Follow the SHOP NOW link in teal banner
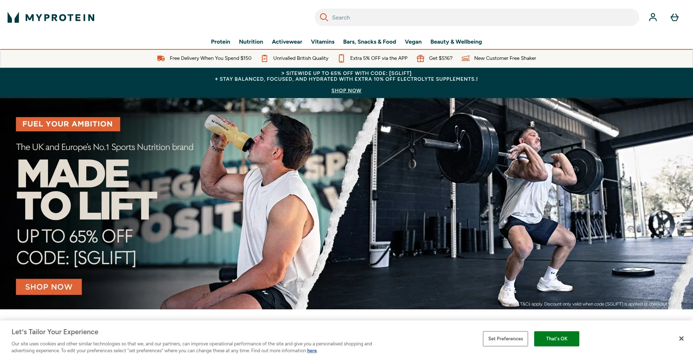This screenshot has height=358, width=693. (x=346, y=90)
